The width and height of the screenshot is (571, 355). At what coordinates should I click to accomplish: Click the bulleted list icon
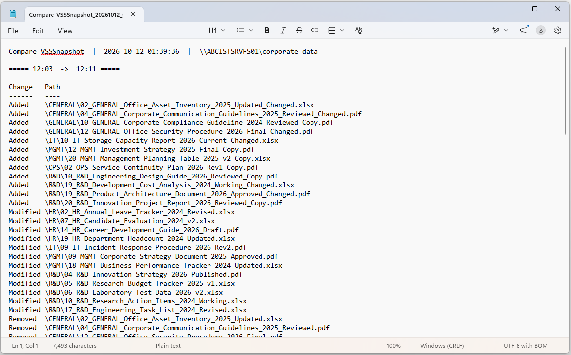(x=240, y=30)
